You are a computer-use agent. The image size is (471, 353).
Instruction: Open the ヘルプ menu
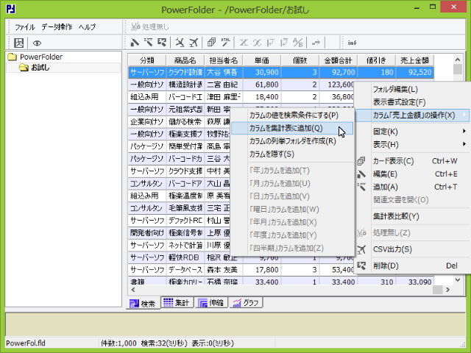point(87,27)
